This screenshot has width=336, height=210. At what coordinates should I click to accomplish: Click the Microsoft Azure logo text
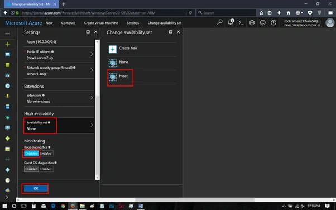pyautogui.click(x=23, y=23)
